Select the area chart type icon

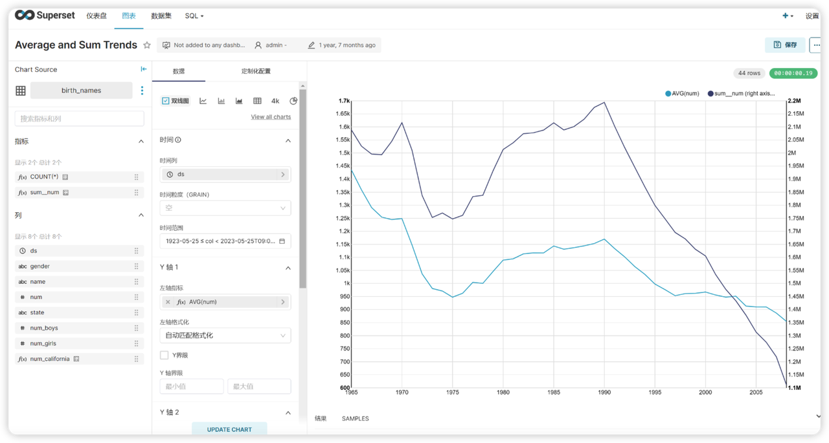239,101
